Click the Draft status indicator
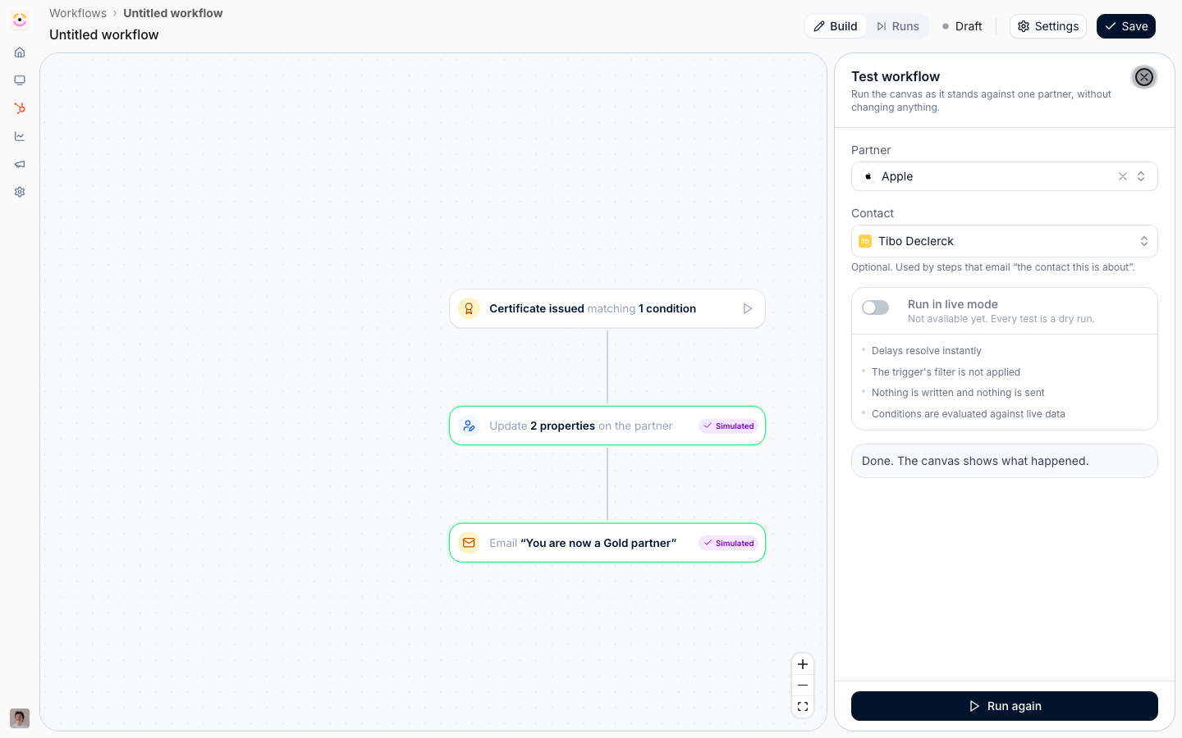Screen dimensions: 1182x738 [962, 26]
